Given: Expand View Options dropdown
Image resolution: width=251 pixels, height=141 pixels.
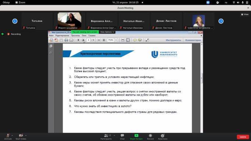Looking at the screenshot, I should 107,32.
